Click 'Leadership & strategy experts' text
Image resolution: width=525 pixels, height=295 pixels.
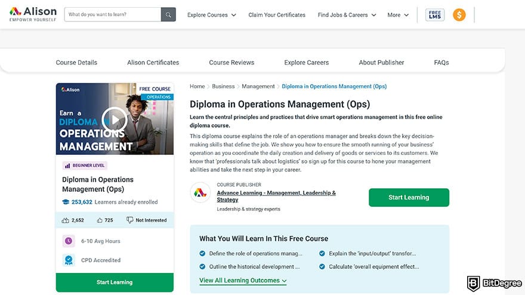[248, 209]
